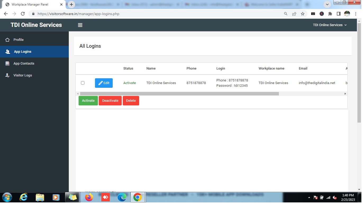Bookmark this page with the star icon

pos(303,14)
